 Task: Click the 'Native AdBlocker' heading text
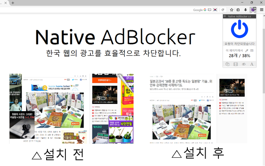(115, 37)
